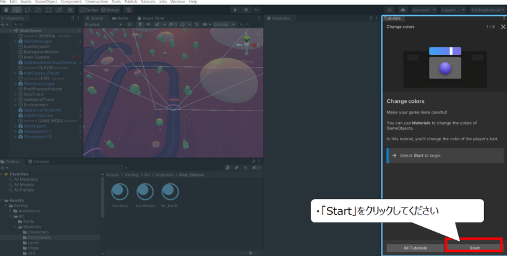Select the Rect transform tool

49,10
